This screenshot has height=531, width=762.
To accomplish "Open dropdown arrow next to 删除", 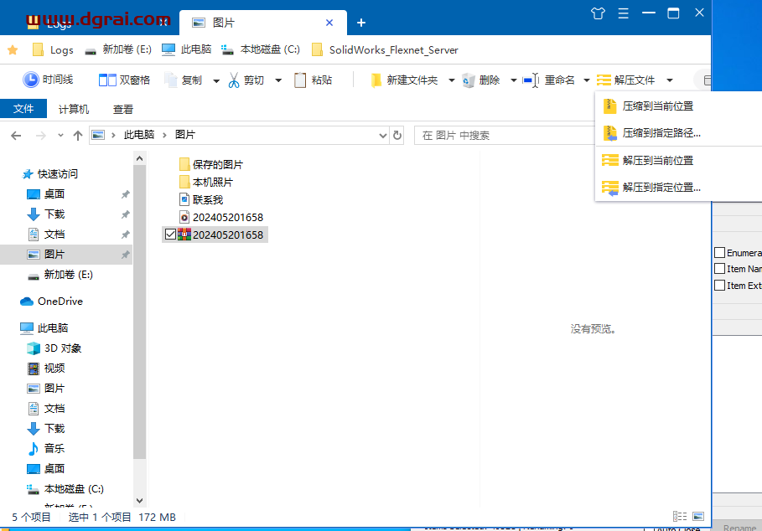I will (x=514, y=80).
